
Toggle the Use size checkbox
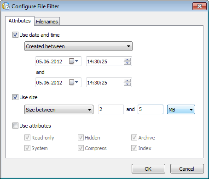point(15,97)
